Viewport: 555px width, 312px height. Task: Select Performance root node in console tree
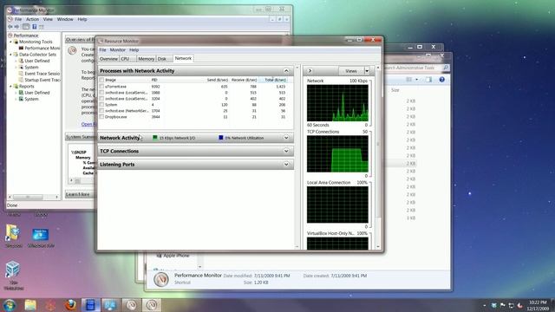[26, 36]
